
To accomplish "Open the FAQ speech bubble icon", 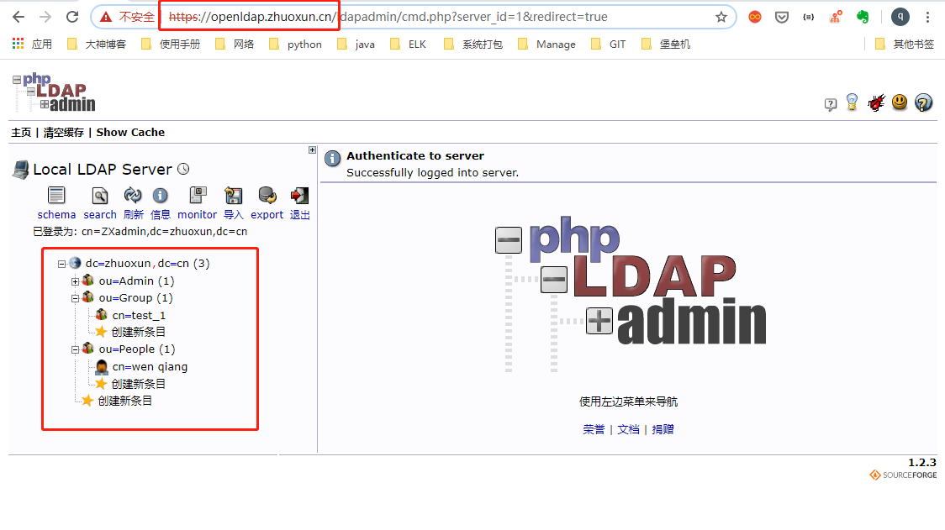I will (831, 103).
